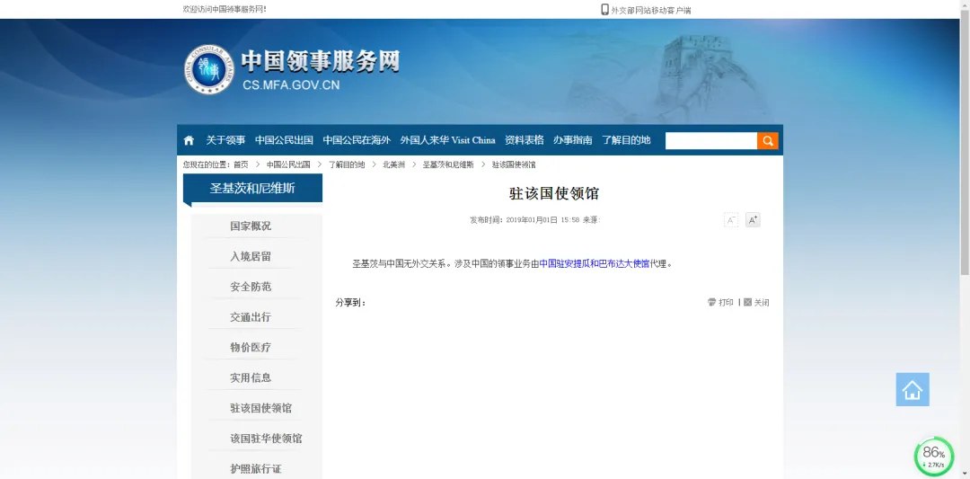Viewport: 970px width, 479px height.
Task: Increase font size with A+ icon
Action: click(753, 220)
